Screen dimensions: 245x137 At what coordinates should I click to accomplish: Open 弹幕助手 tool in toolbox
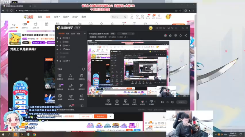point(60,77)
